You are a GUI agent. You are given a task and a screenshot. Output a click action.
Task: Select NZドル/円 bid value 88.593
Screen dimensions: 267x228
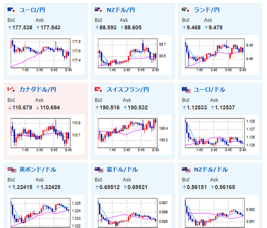[108, 28]
